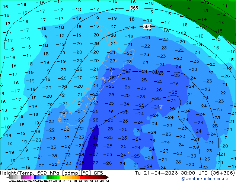
Task: Click the 544 height contour label
Action: 156,72
